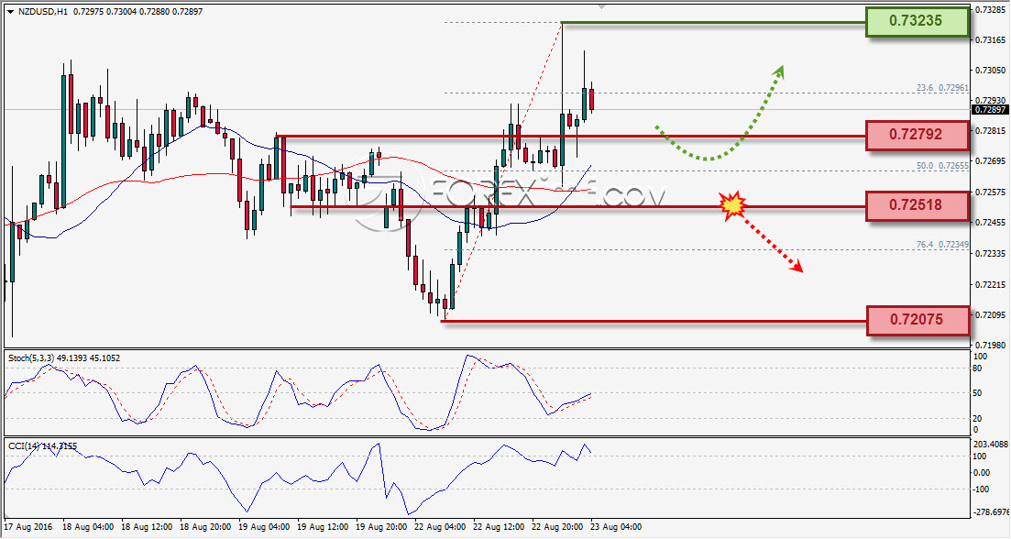Click the 18 Aug 20:00 time label

pyautogui.click(x=205, y=527)
